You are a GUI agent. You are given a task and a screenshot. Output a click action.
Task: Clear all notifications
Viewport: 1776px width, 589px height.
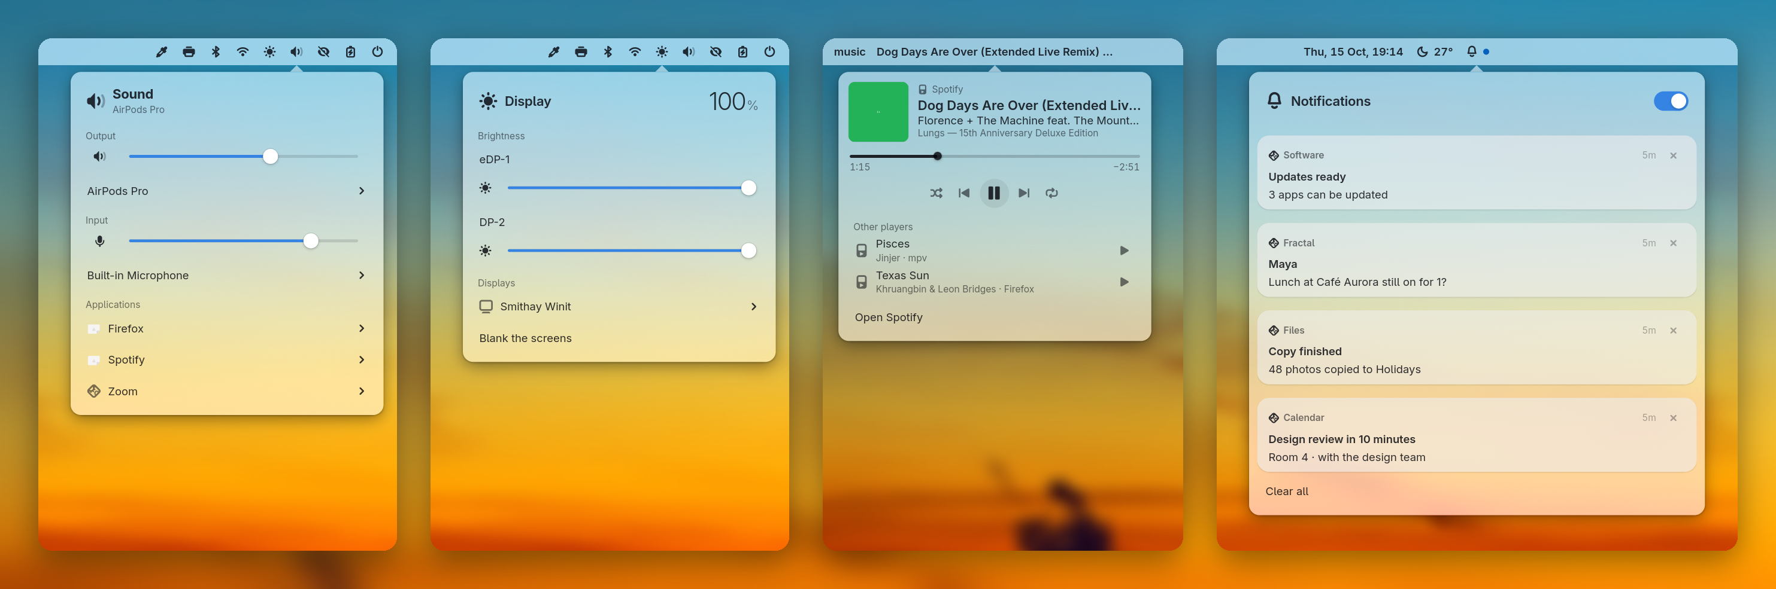(1287, 491)
